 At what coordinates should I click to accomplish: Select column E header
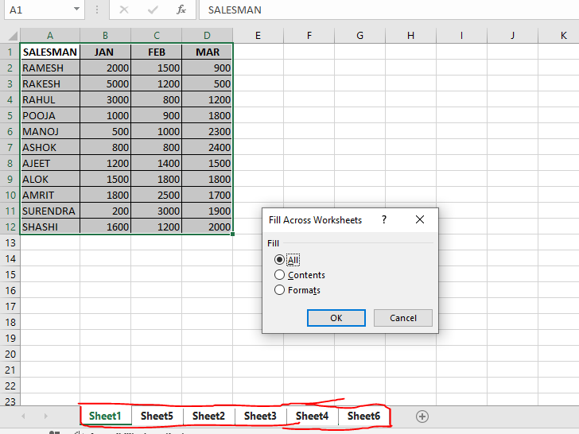point(258,35)
